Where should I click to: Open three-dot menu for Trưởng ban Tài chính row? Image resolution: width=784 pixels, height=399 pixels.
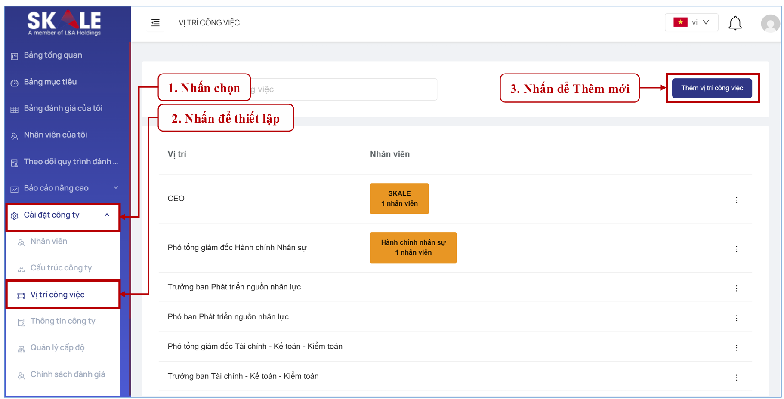[x=736, y=378]
